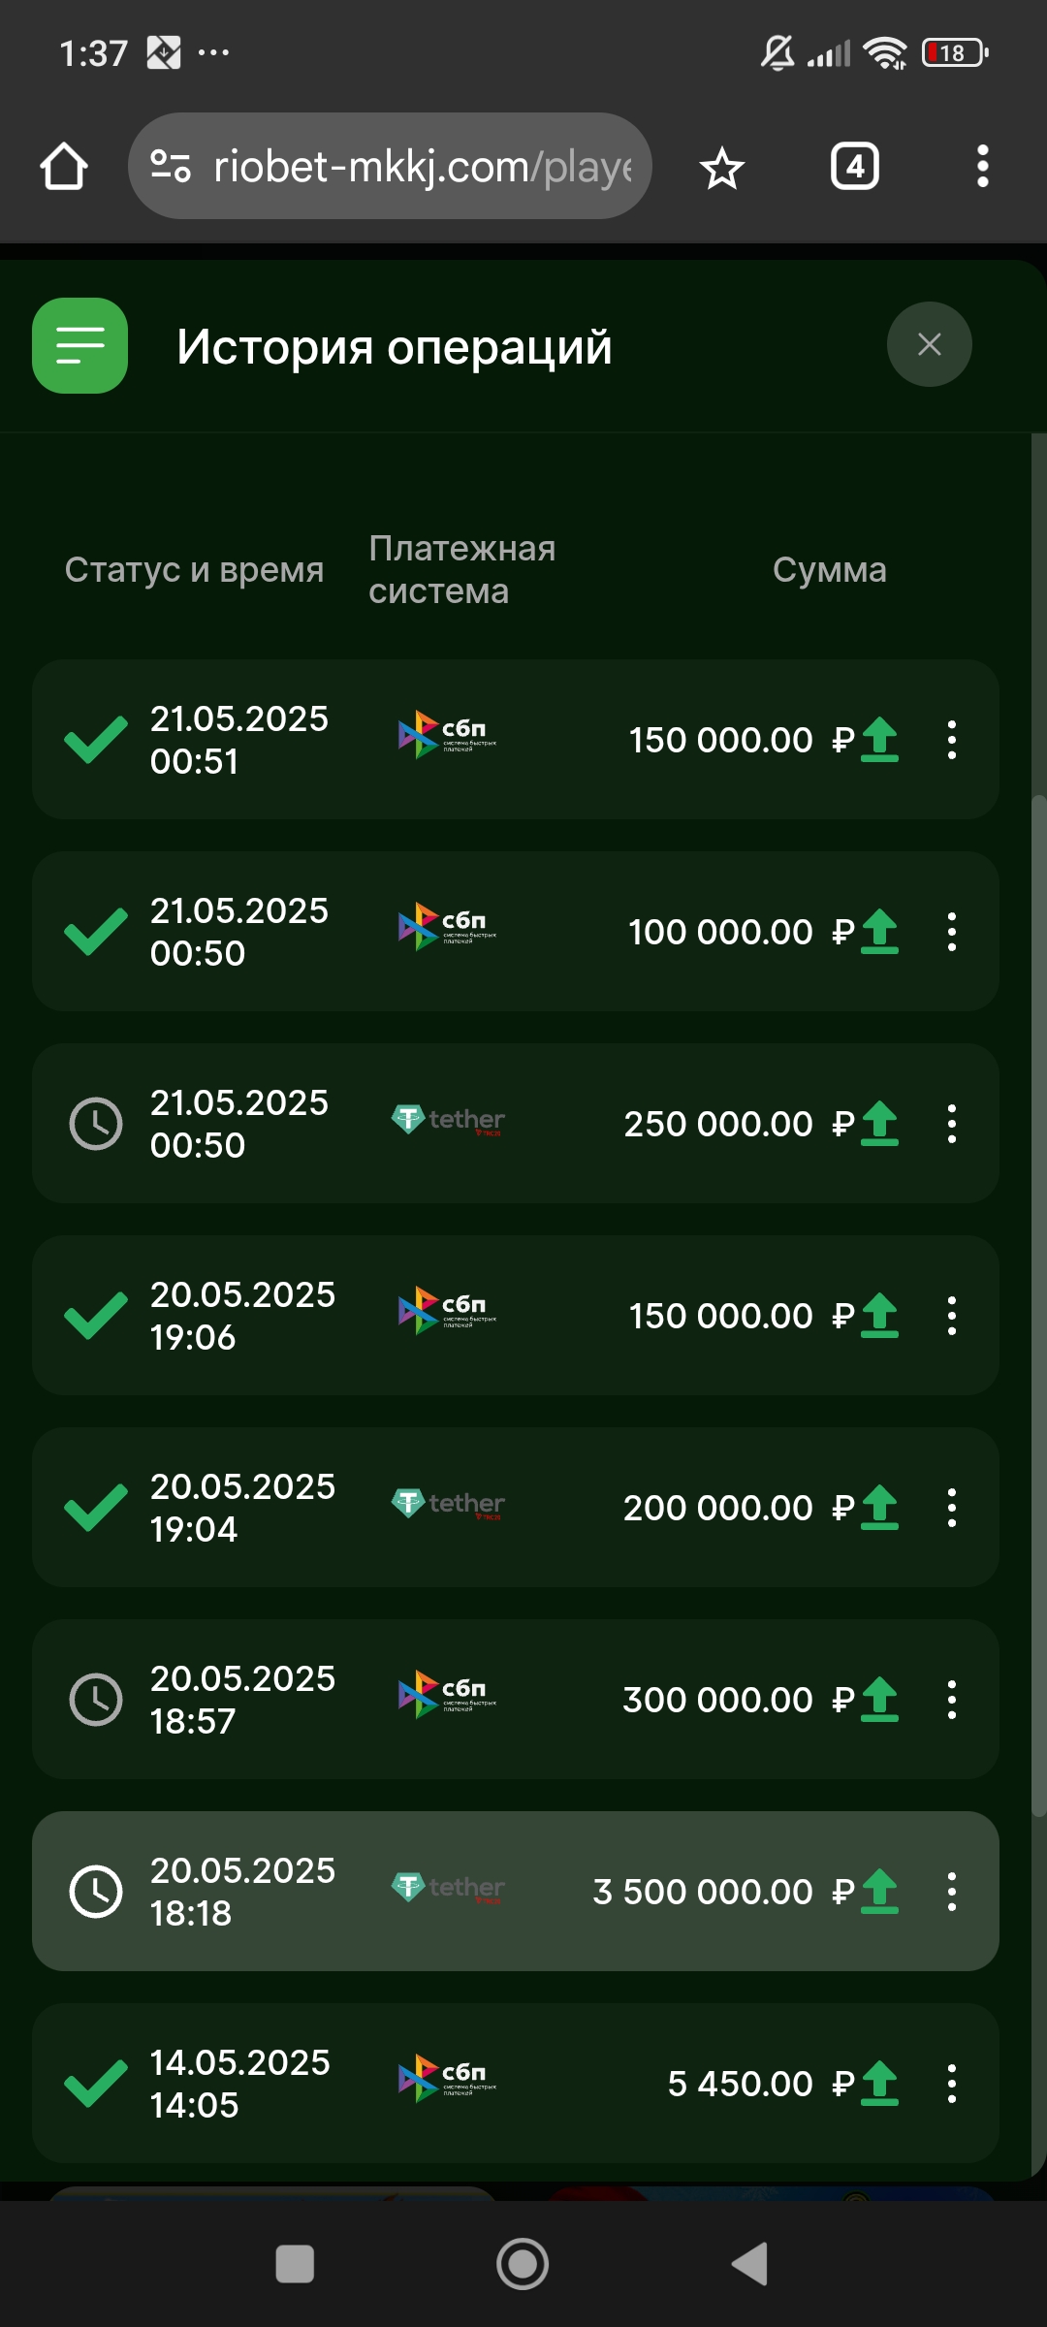The width and height of the screenshot is (1047, 2327).
Task: Tap the green checkmark on 14.05.2025 operation
Action: pyautogui.click(x=95, y=2084)
